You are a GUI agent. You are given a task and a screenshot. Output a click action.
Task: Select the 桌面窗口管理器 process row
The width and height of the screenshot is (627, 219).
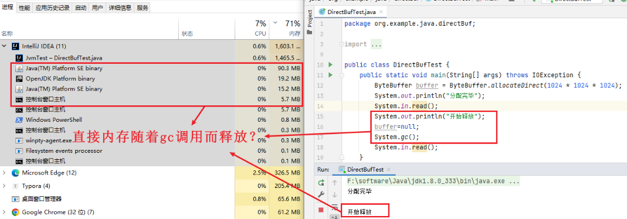click(x=152, y=199)
